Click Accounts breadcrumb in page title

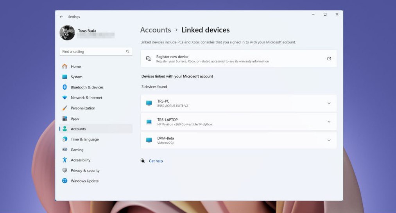[x=156, y=30]
